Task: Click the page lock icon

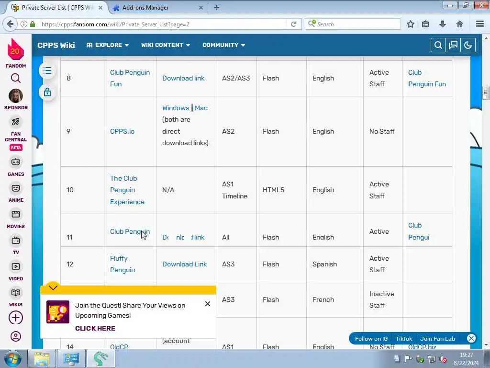Action: tap(47, 92)
